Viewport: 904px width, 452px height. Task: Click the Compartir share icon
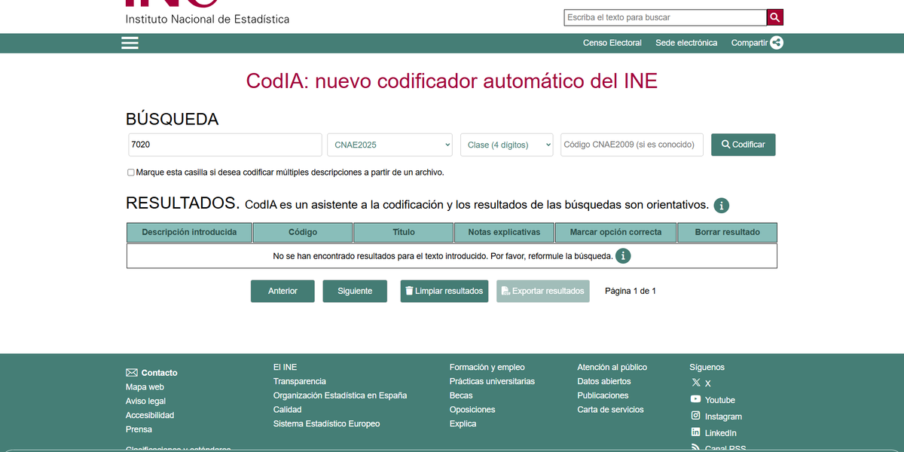[x=779, y=43]
